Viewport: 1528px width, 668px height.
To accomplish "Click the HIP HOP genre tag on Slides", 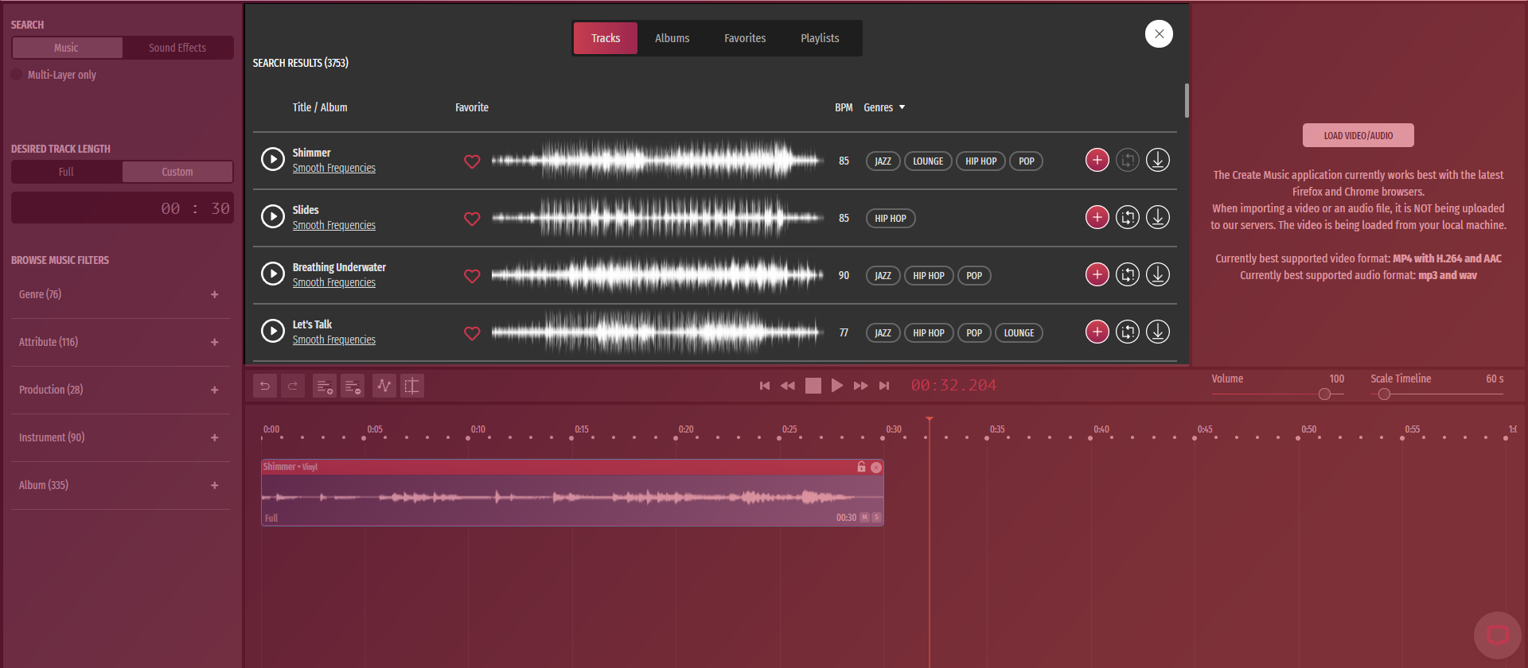I will tap(891, 219).
